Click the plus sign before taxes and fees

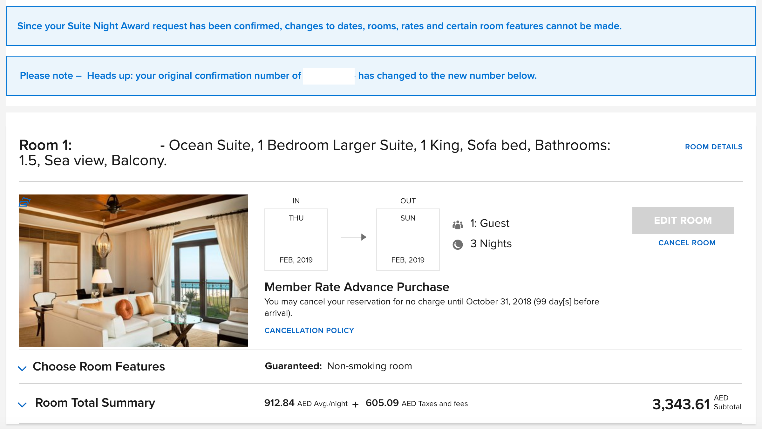coord(356,405)
